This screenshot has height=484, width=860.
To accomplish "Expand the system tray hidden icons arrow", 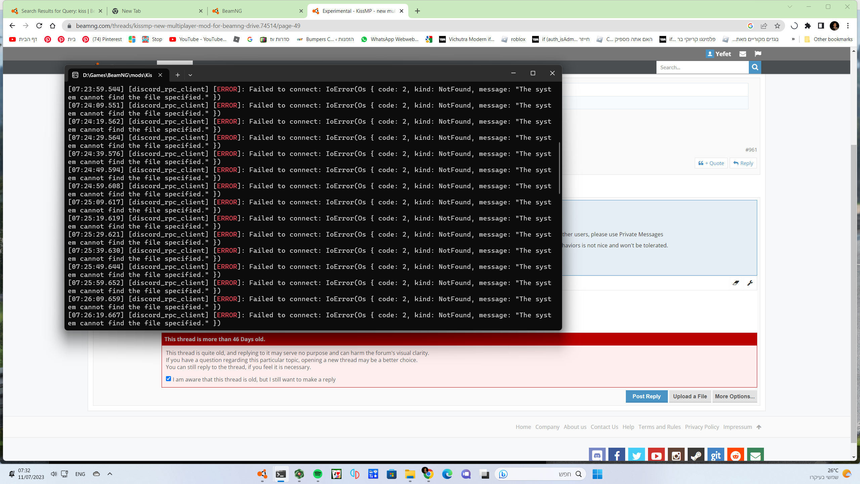I will [x=110, y=474].
